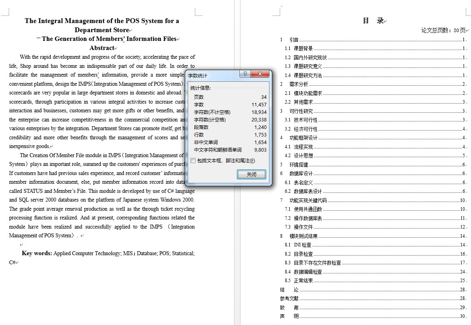The image size is (471, 325).
Task: Select 段落数 value 1,240
Action: coord(260,127)
